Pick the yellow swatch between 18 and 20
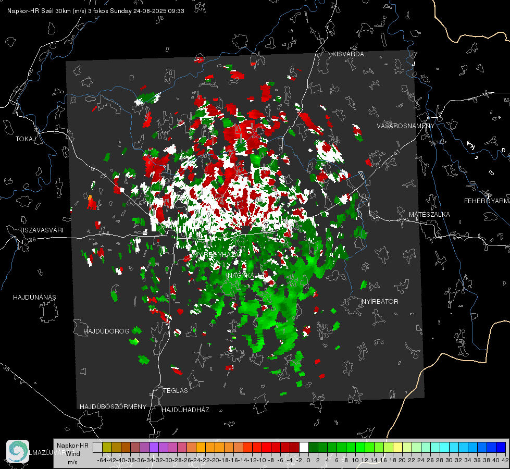Image resolution: width=510 pixels, height=469 pixels. click(x=398, y=447)
